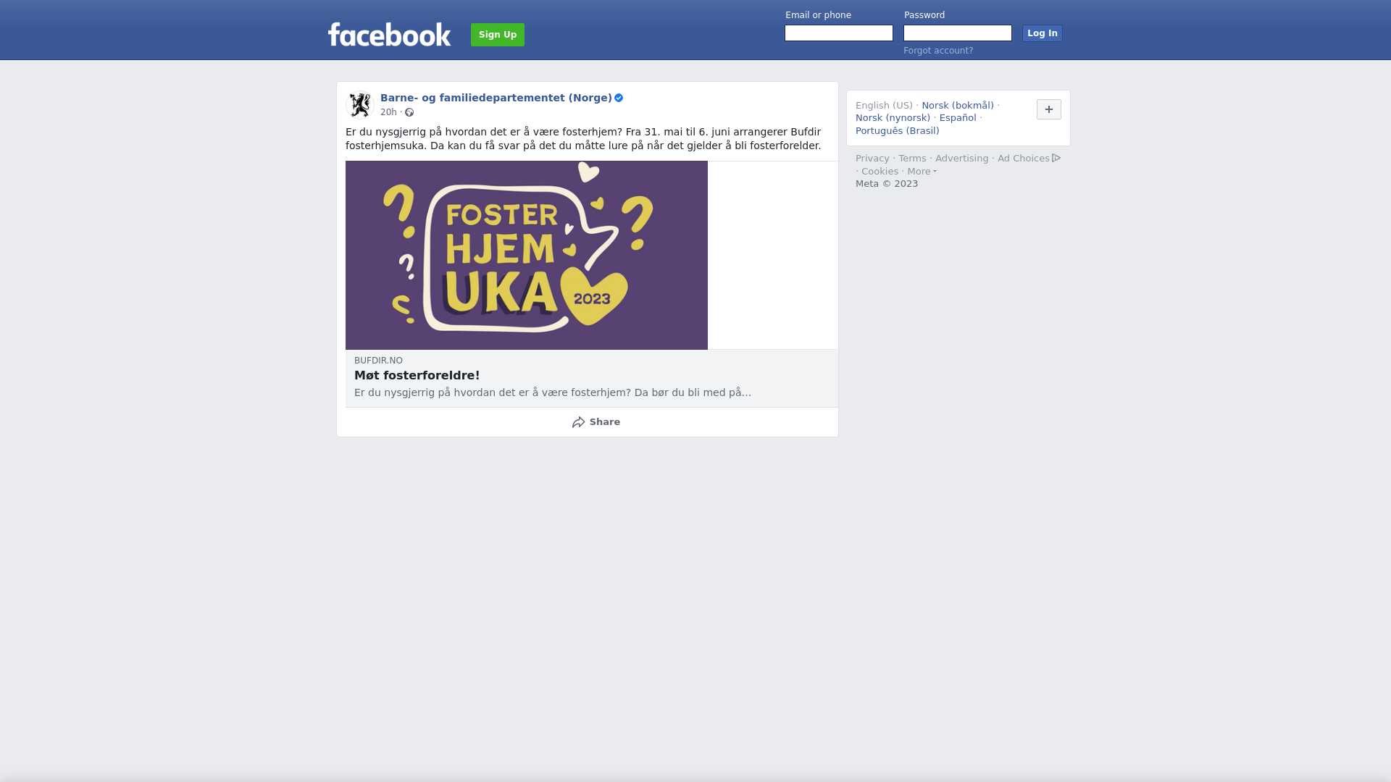Click the Sign Up button
Image resolution: width=1391 pixels, height=782 pixels.
click(498, 35)
